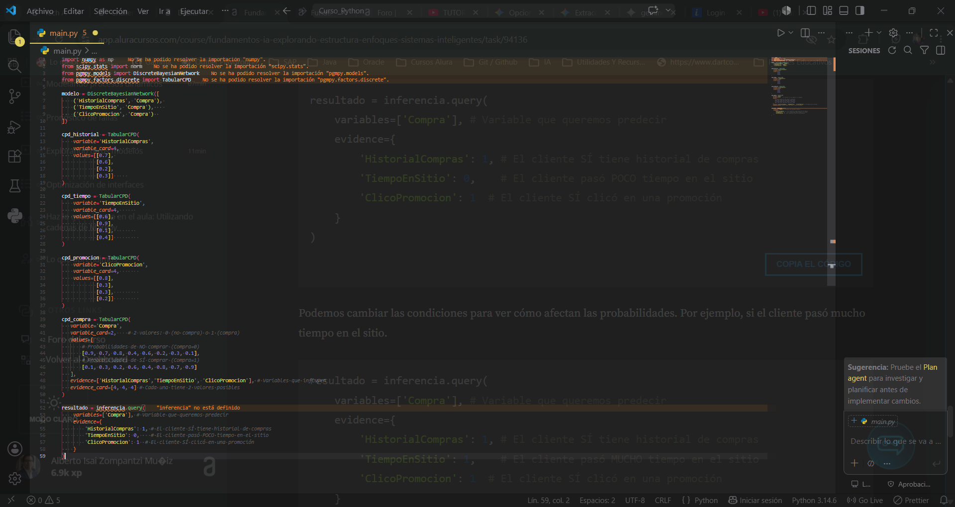Open the Ver menu
Screen dimensions: 955x507
[x=143, y=11]
